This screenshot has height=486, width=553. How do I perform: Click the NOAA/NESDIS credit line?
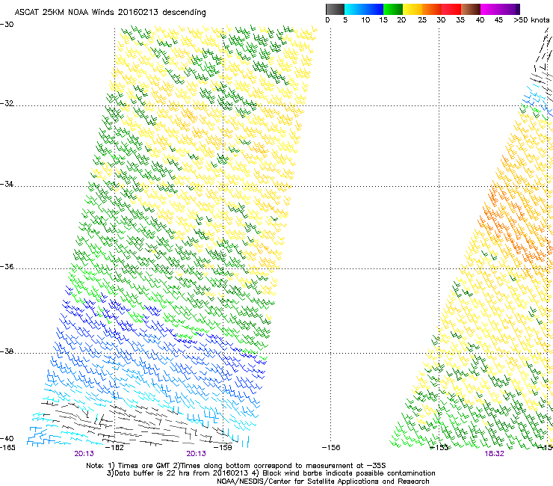(x=323, y=482)
